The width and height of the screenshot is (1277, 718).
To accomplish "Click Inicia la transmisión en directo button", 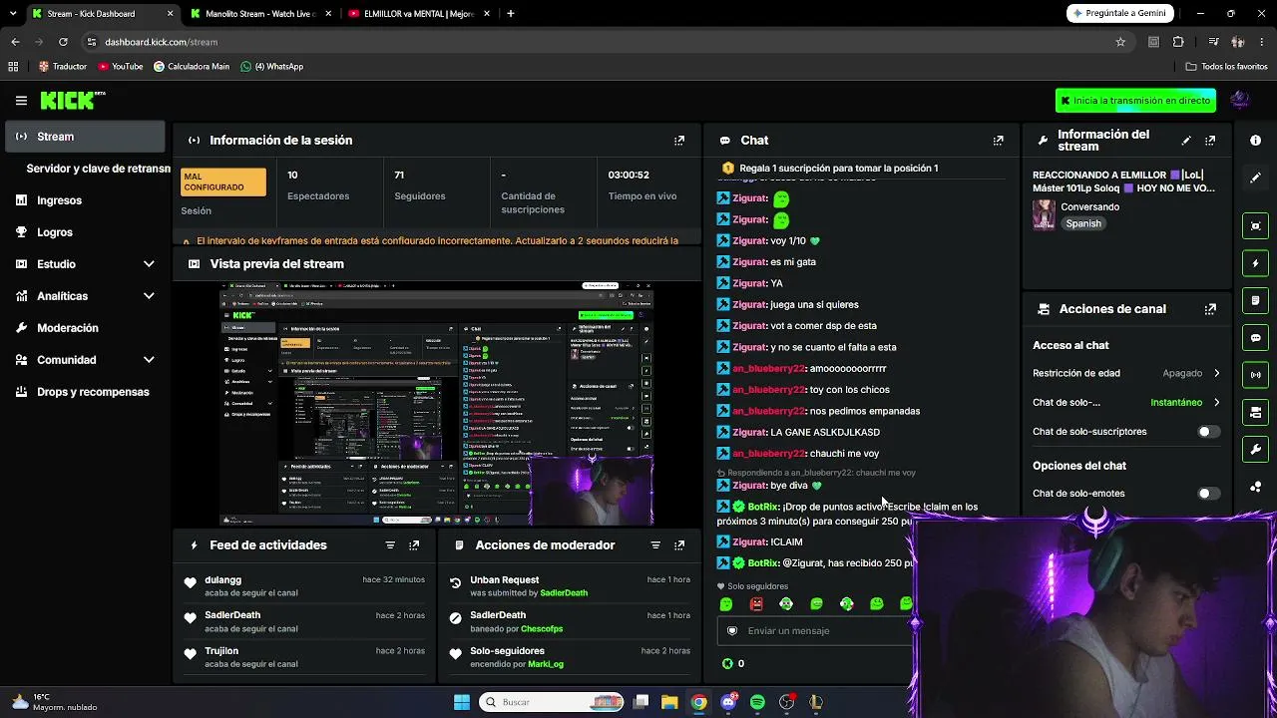I will tap(1135, 101).
